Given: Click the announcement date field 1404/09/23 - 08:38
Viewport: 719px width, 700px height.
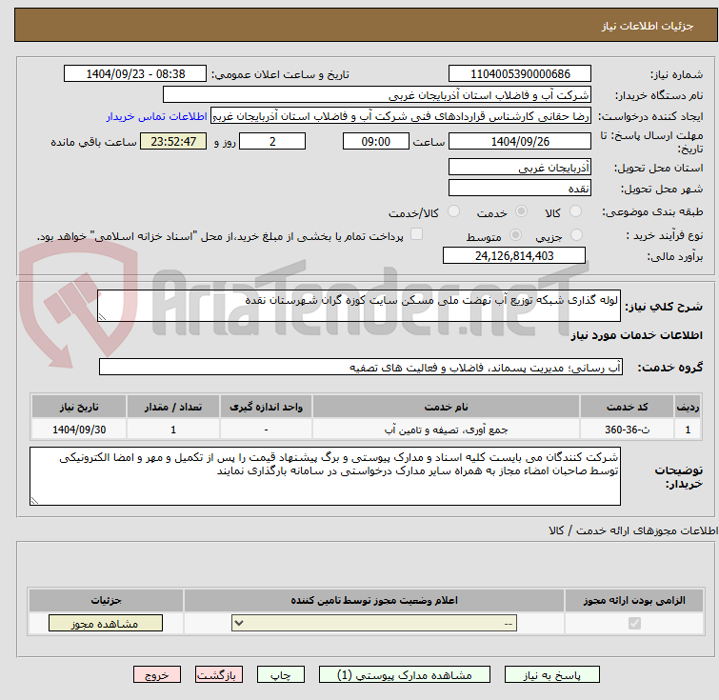Looking at the screenshot, I should 135,74.
